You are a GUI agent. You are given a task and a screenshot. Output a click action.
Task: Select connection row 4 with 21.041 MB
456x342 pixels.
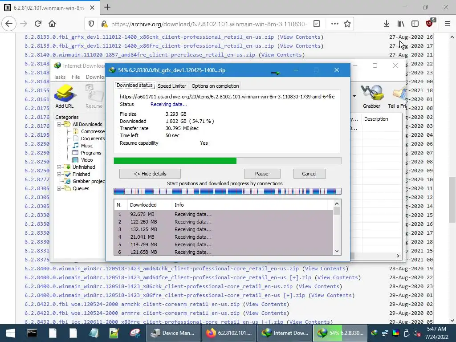tap(224, 237)
